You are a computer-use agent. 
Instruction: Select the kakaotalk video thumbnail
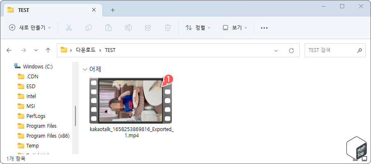[131, 101]
